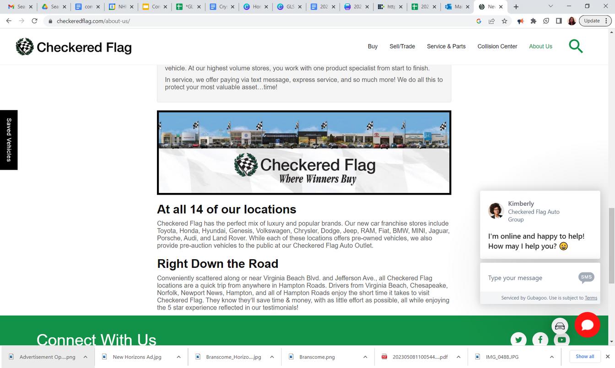View site information via the lock icon
This screenshot has height=368, width=615.
[50, 21]
